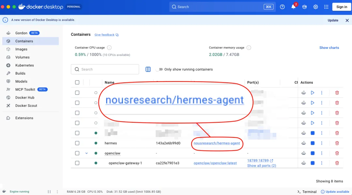Viewport: 352px width, 195px height.
Task: Stop the openclaw container group
Action: tap(313, 153)
